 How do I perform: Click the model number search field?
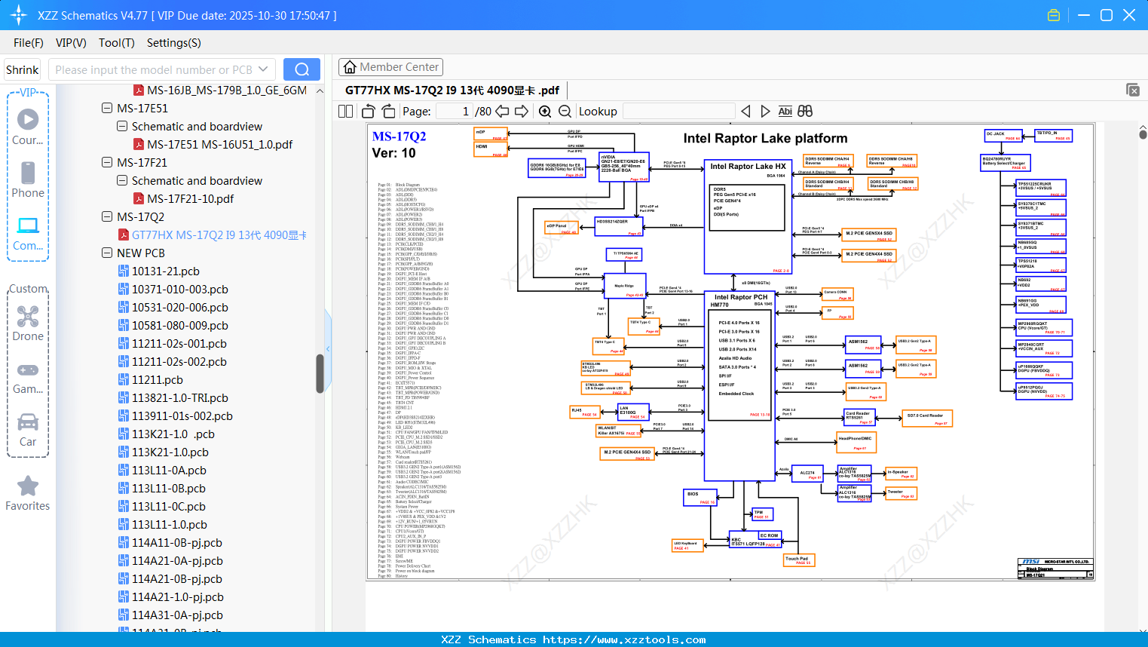click(154, 69)
